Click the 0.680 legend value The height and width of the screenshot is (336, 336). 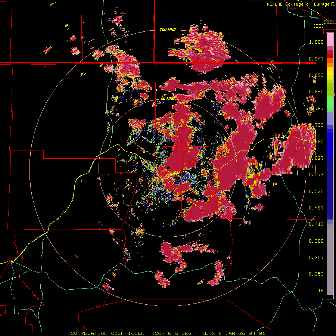click(x=316, y=141)
